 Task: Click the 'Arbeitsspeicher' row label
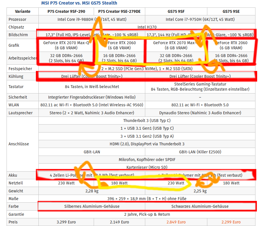[22, 58]
